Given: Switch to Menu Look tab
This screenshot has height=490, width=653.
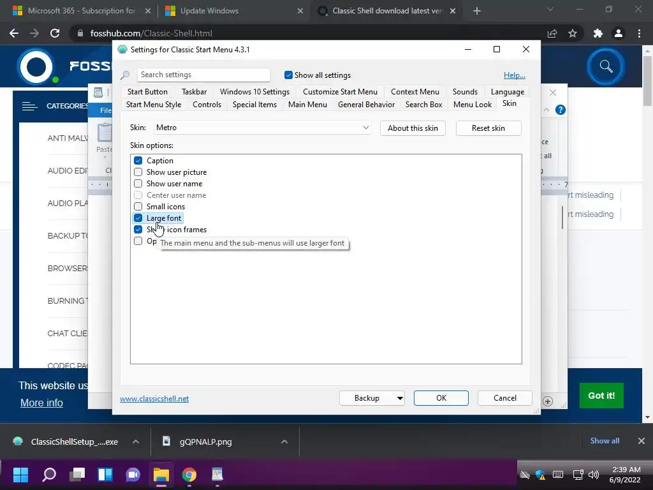Looking at the screenshot, I should [x=473, y=105].
